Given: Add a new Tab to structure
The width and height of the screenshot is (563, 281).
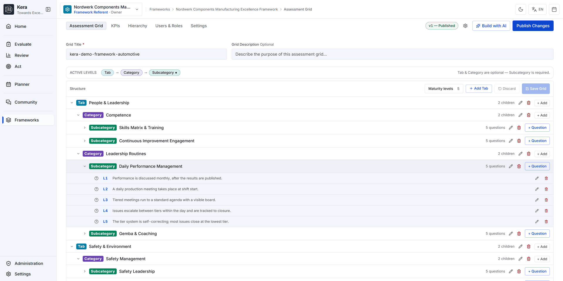Looking at the screenshot, I should pos(479,88).
